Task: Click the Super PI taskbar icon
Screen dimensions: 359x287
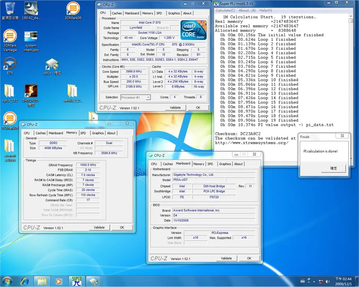Action: pos(77,281)
